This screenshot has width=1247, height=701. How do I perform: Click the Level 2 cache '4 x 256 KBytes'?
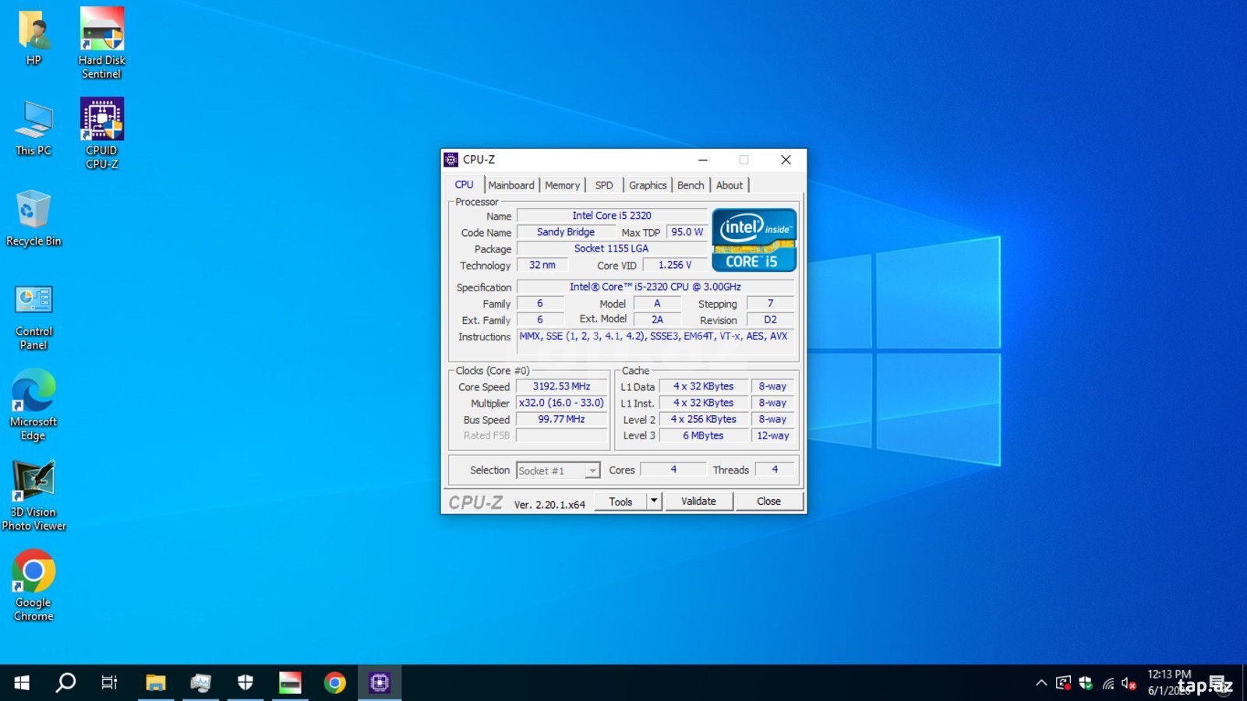pyautogui.click(x=704, y=419)
